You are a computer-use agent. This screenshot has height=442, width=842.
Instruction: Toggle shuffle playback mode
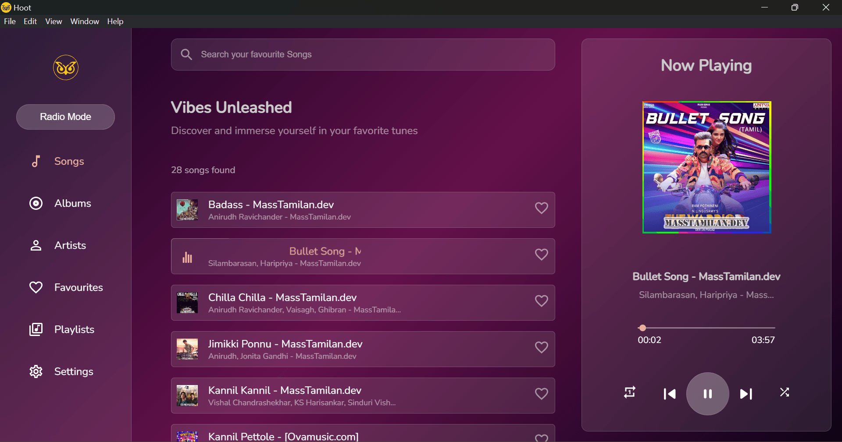click(x=785, y=392)
